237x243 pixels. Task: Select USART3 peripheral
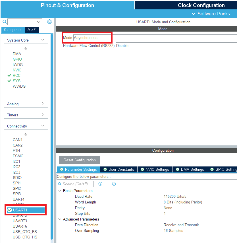[20, 221]
